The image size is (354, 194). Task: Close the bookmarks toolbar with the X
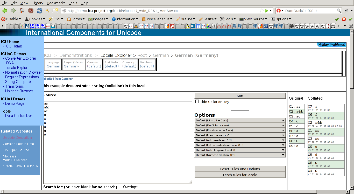pyautogui.click(x=351, y=26)
